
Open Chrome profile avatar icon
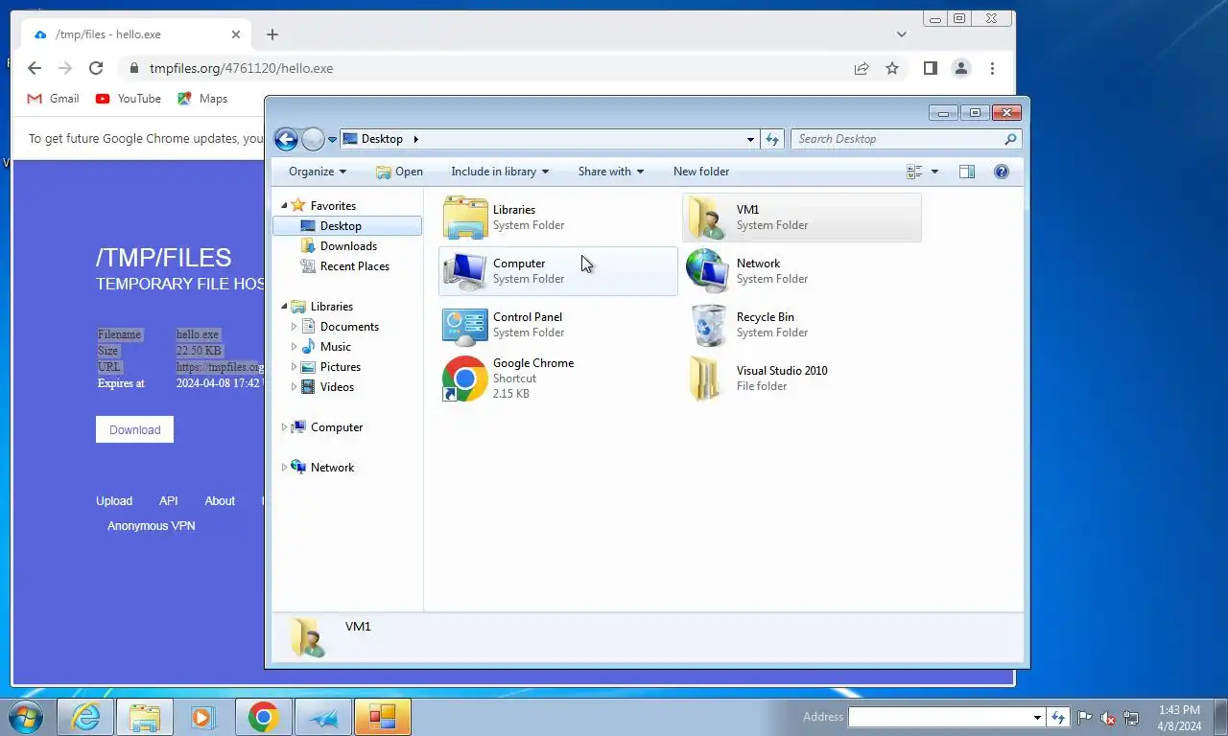[960, 68]
